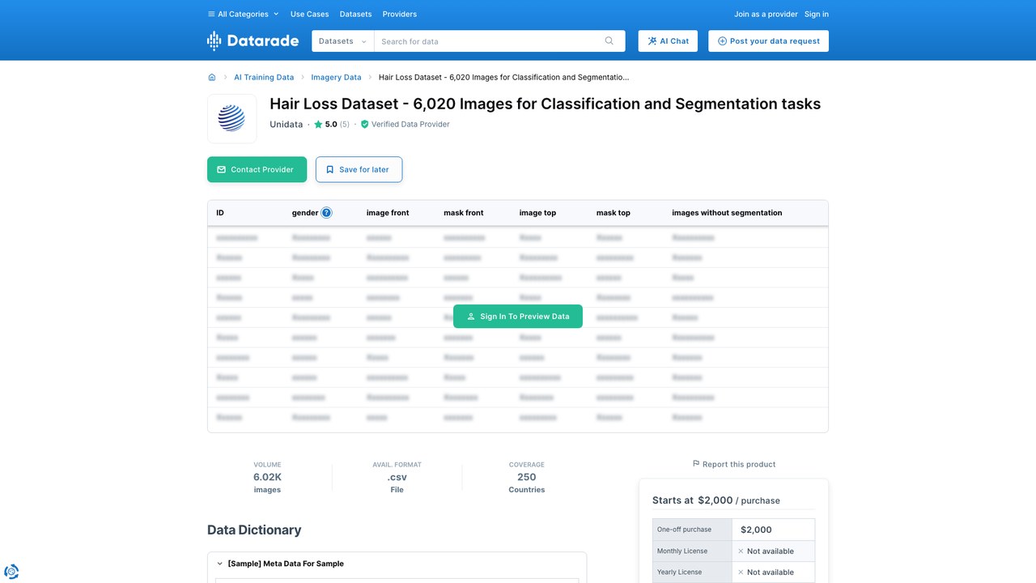Click Join as a provider
Screen dimensions: 1036x583
pyautogui.click(x=766, y=14)
